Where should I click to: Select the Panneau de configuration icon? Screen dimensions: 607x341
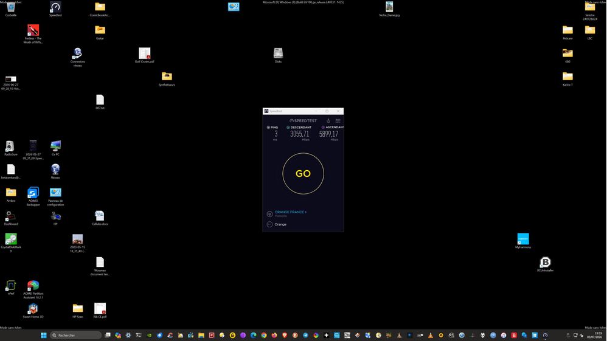coord(55,196)
